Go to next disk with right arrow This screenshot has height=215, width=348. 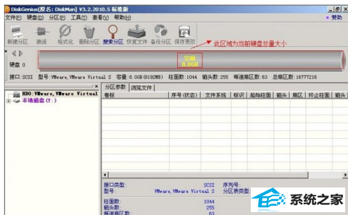click(20, 53)
